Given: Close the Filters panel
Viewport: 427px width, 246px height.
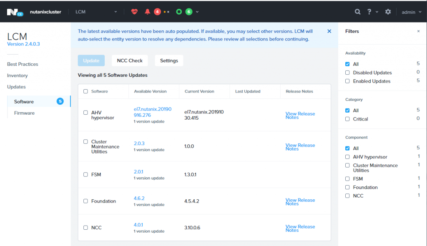Looking at the screenshot, I should click(418, 31).
